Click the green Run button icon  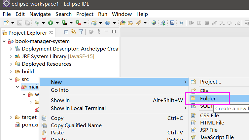(51, 23)
